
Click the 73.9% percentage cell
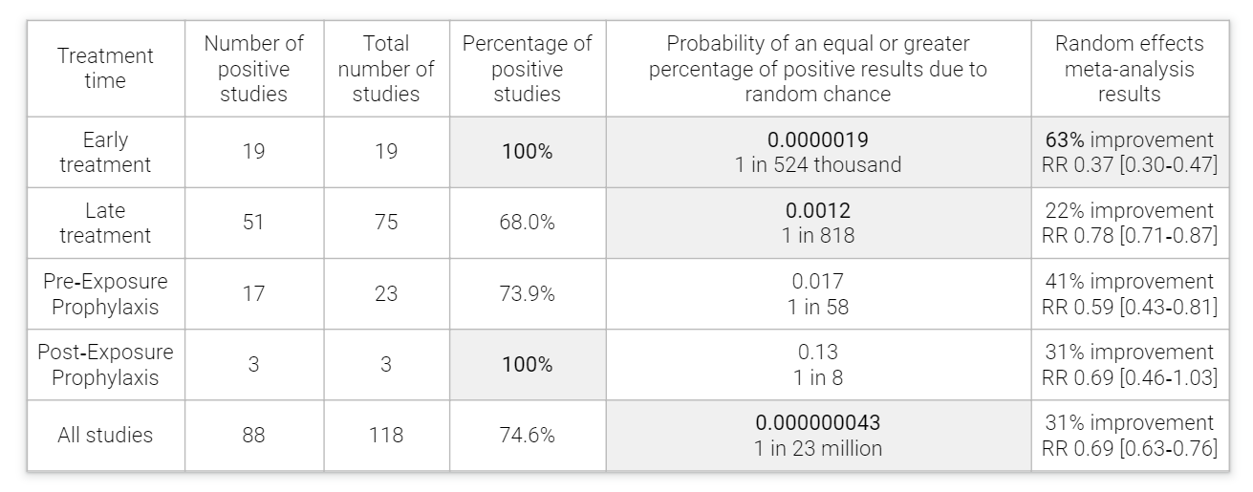[x=527, y=294]
